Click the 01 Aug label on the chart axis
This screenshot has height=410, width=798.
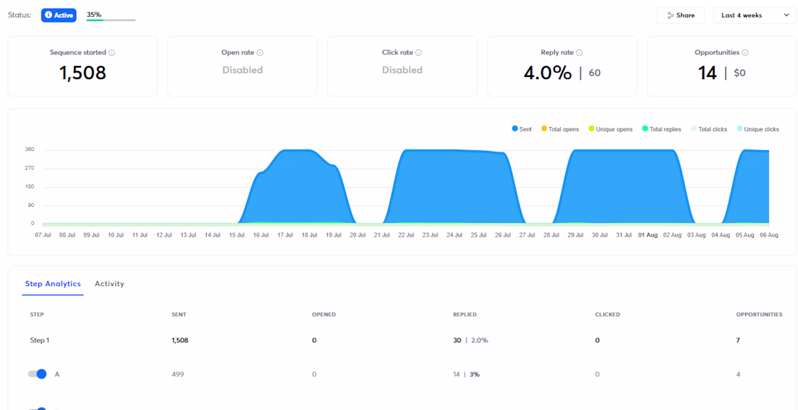click(x=648, y=235)
